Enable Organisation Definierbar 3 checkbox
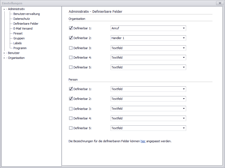This screenshot has height=168, width=225. [x=71, y=48]
